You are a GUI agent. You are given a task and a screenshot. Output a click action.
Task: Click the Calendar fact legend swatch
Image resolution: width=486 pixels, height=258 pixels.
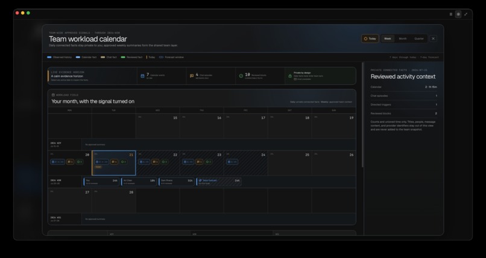click(x=78, y=57)
